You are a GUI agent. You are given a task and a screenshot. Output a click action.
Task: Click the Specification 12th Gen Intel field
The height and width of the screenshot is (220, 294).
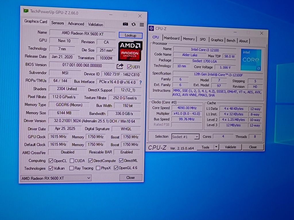click(x=218, y=74)
